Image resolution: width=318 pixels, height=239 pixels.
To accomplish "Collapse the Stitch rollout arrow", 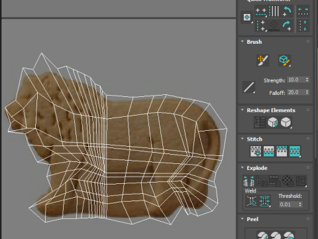I will point(242,139).
